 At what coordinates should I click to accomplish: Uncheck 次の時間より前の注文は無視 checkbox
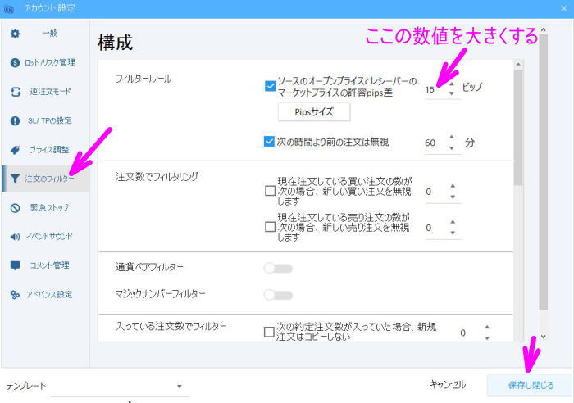pyautogui.click(x=269, y=142)
